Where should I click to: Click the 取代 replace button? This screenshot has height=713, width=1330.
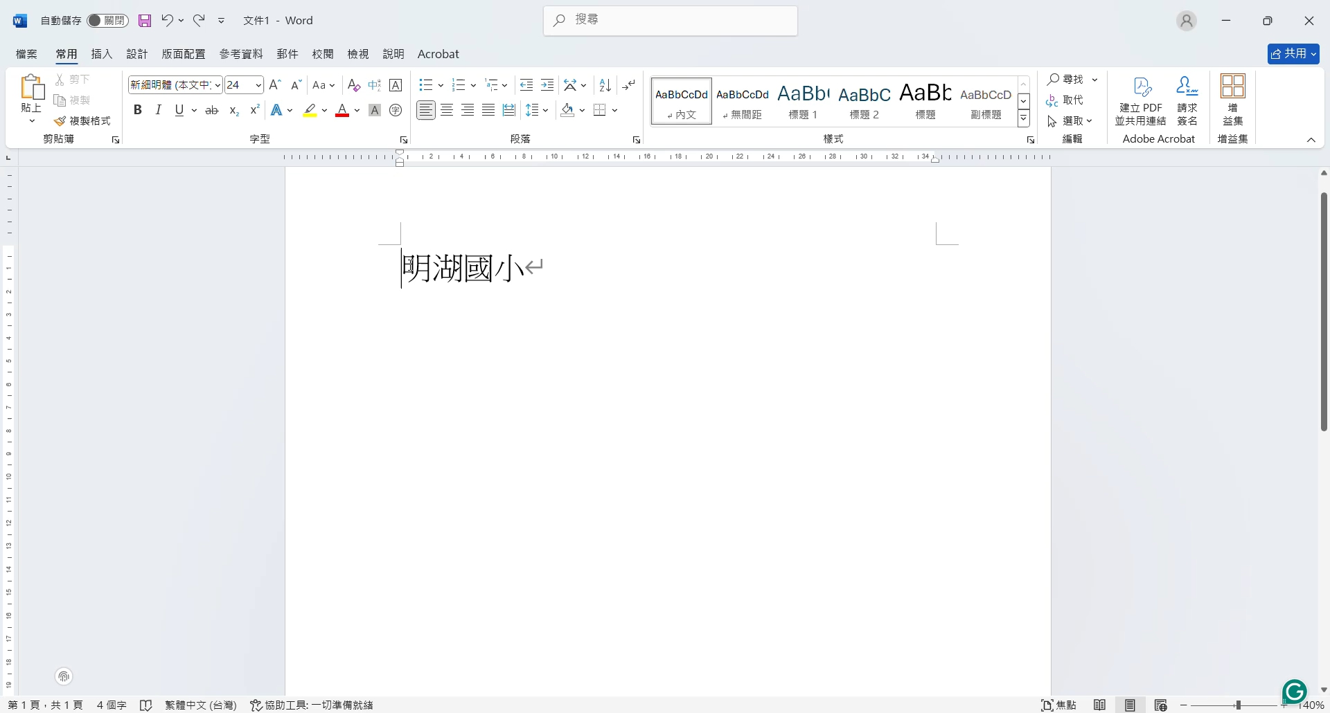pos(1065,100)
